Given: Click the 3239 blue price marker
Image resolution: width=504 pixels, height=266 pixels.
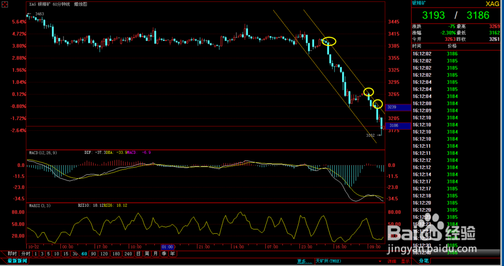Looking at the screenshot, I should [398, 107].
